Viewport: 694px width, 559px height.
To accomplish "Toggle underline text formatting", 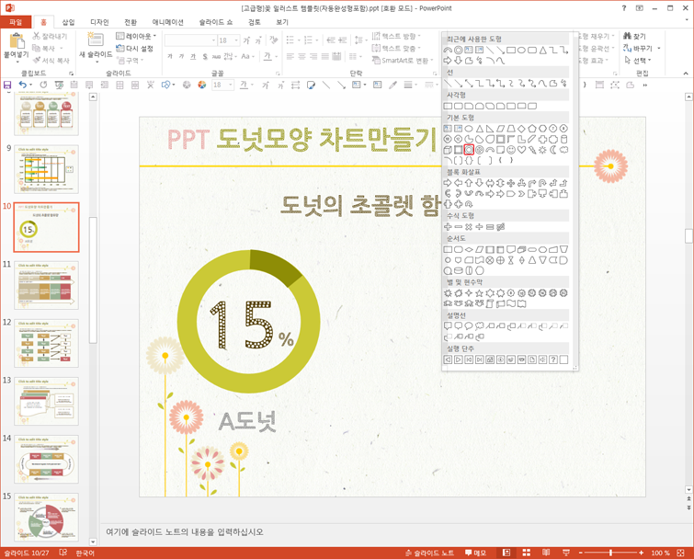I will pos(193,56).
